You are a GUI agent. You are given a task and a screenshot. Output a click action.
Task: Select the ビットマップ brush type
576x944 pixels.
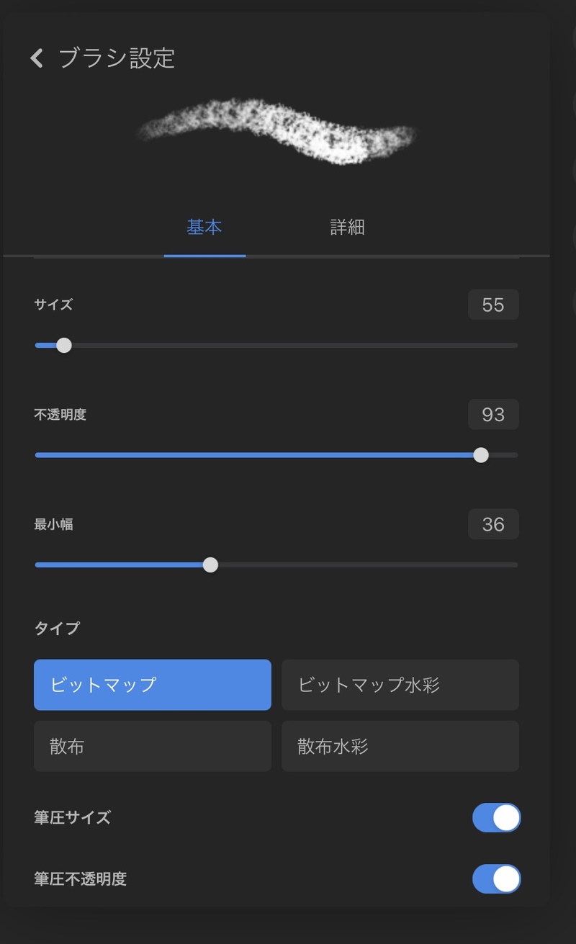(x=153, y=685)
